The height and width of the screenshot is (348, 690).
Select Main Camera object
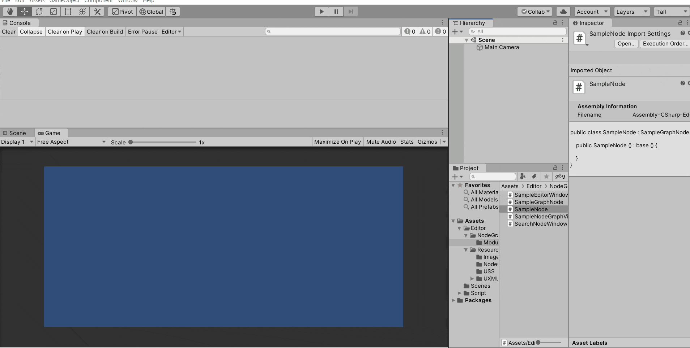tap(498, 47)
